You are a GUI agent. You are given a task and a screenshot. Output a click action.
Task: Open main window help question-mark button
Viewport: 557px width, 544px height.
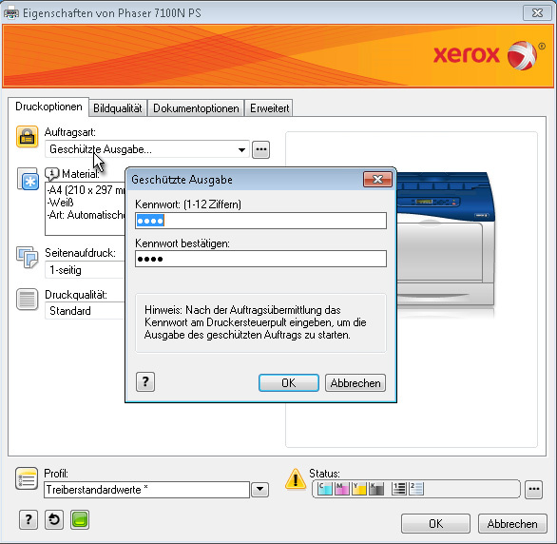(29, 520)
